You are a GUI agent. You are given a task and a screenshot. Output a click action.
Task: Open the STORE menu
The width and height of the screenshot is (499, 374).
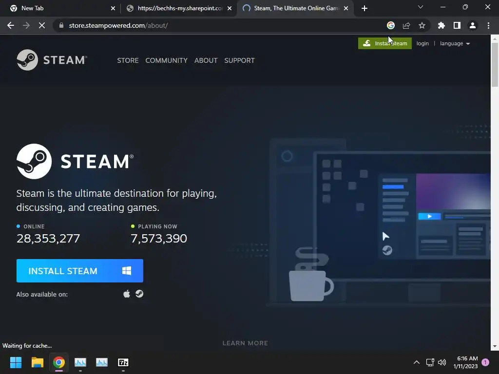tap(128, 60)
